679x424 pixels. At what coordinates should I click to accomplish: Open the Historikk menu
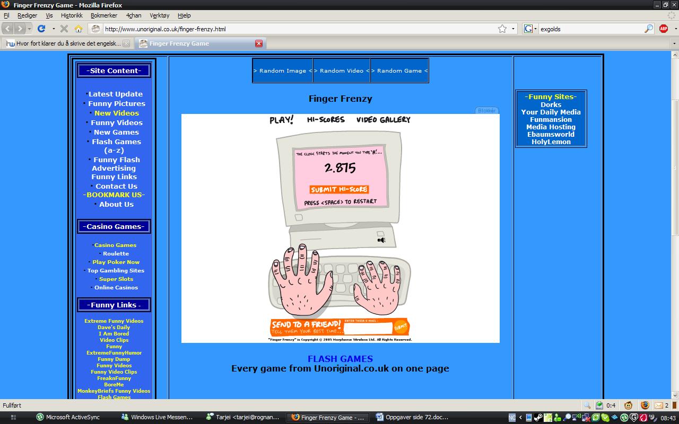click(x=72, y=15)
